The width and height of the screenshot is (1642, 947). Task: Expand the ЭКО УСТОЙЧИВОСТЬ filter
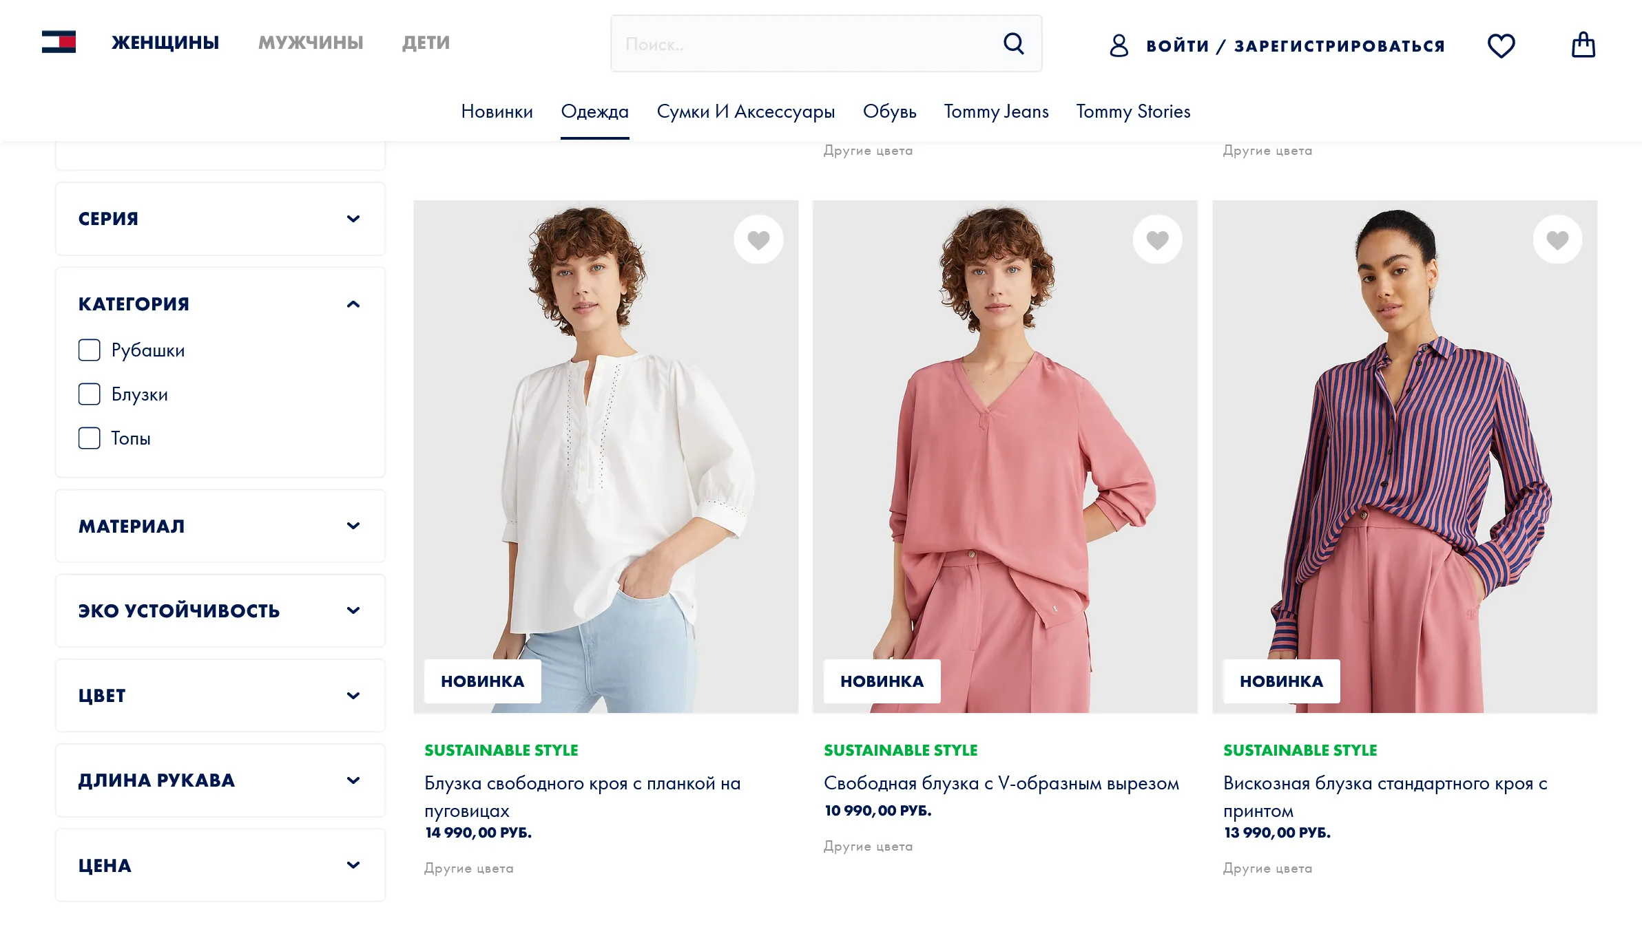point(220,610)
